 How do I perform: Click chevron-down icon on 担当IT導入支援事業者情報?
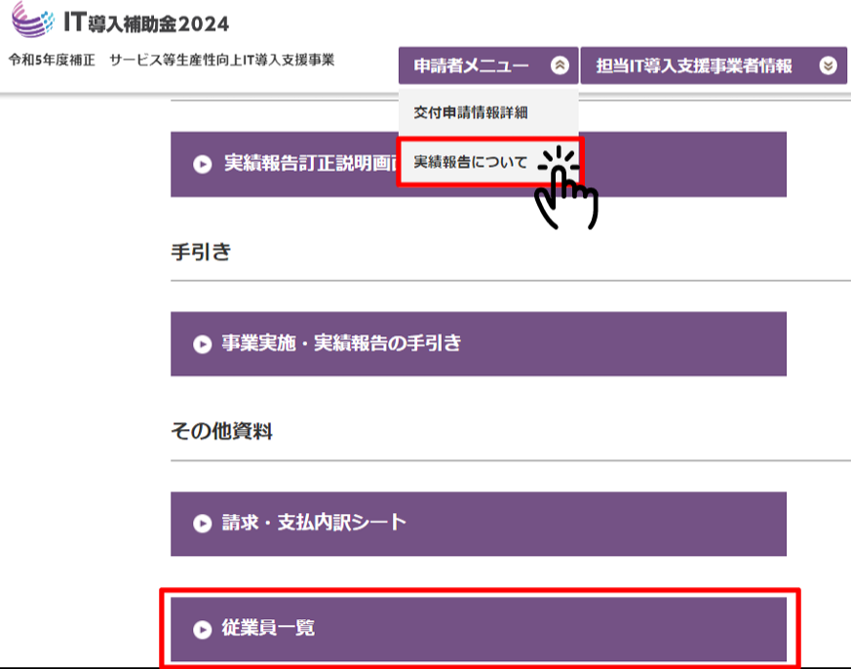coord(828,66)
